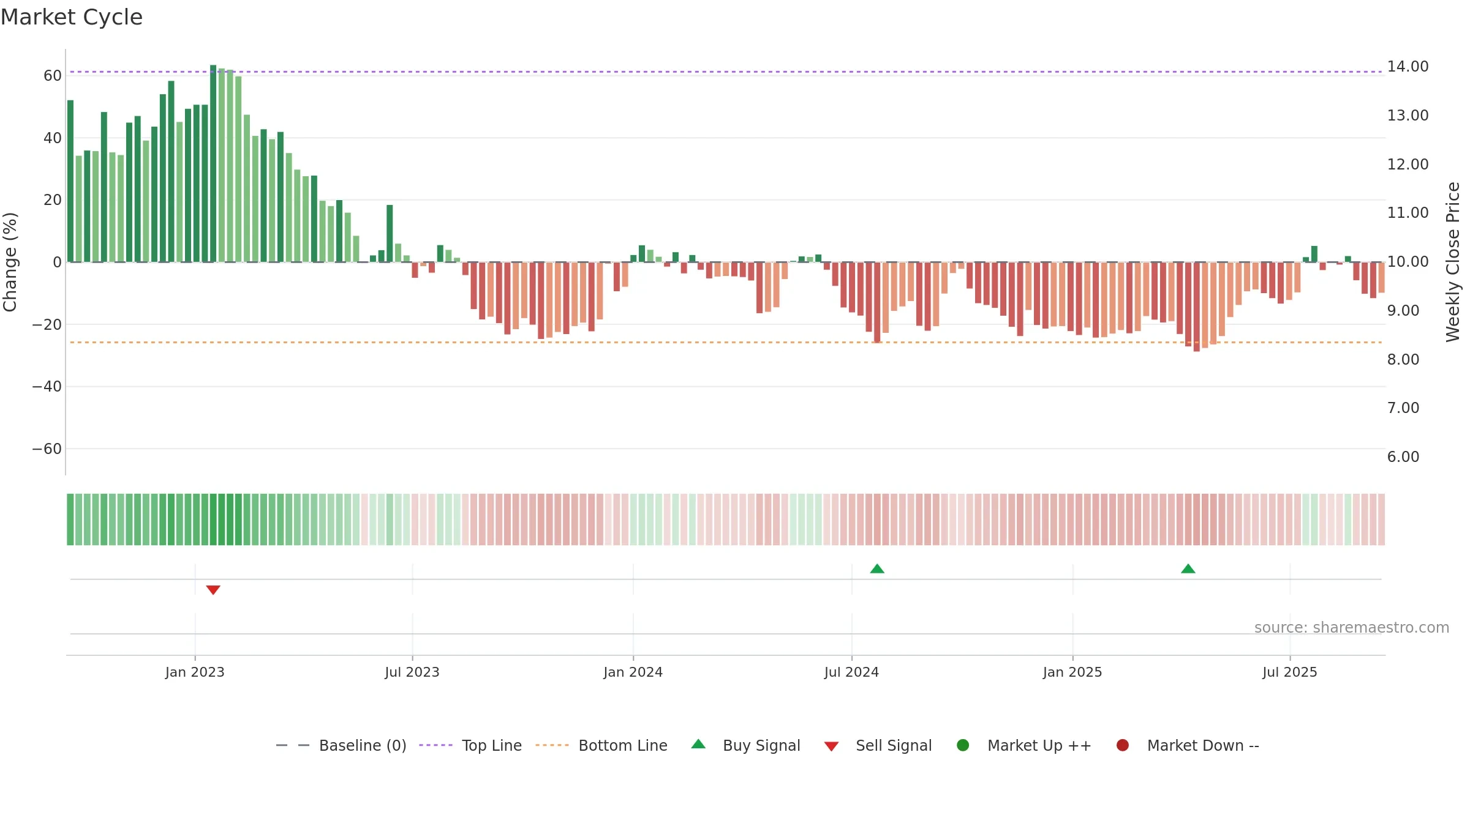Click the −60 tick on left axis

pyautogui.click(x=47, y=449)
